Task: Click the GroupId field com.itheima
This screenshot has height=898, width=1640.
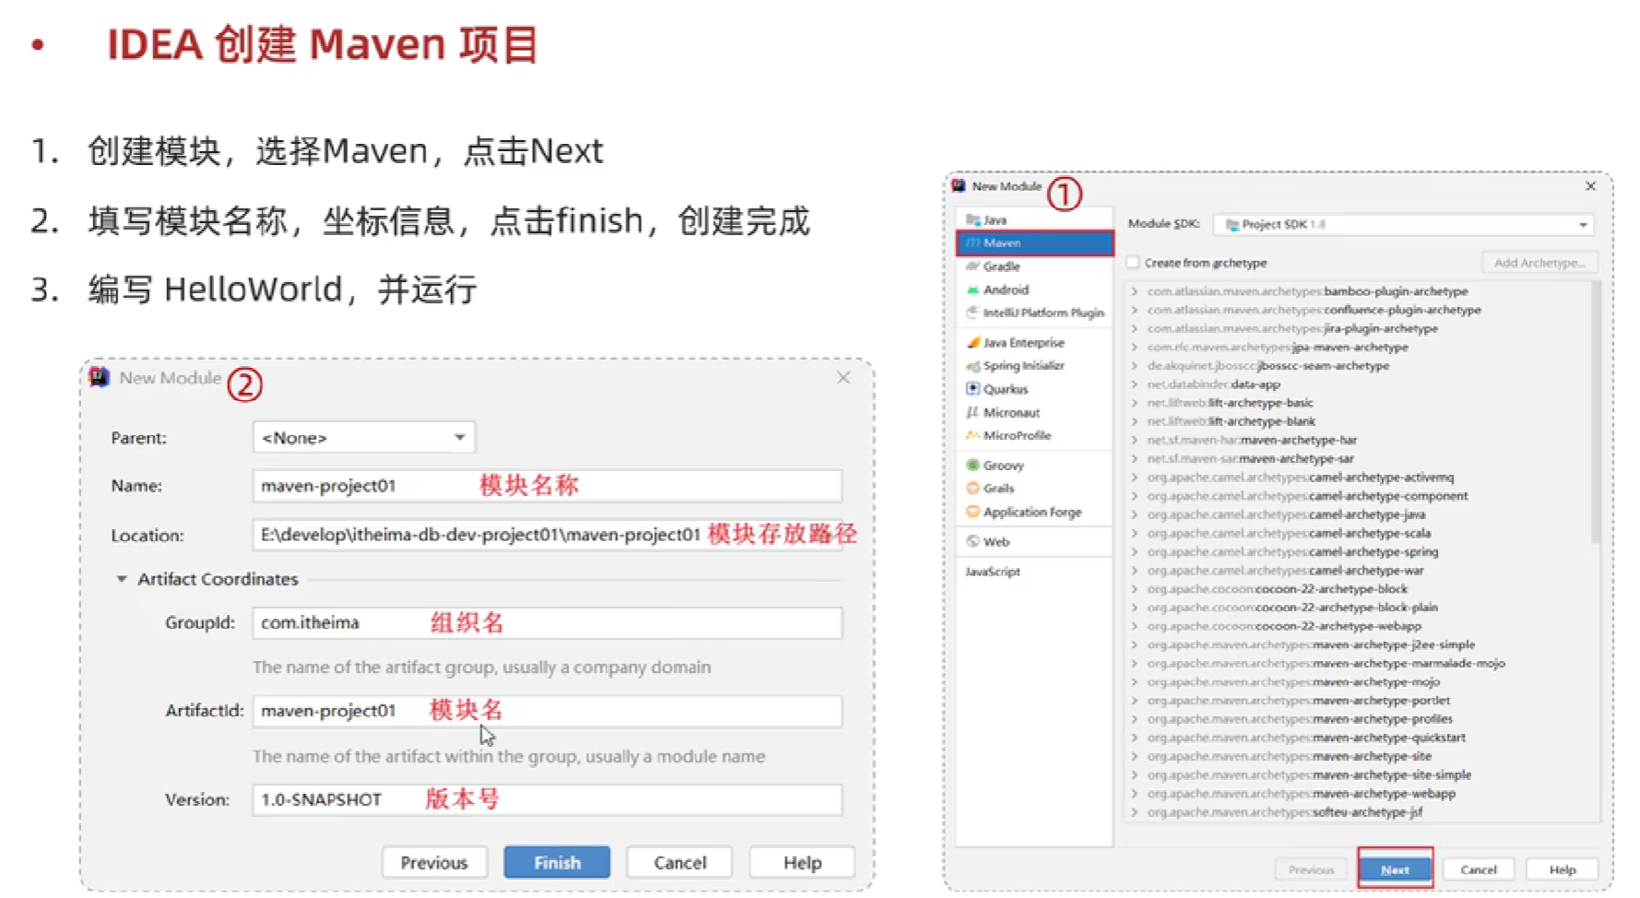Action: (x=547, y=622)
